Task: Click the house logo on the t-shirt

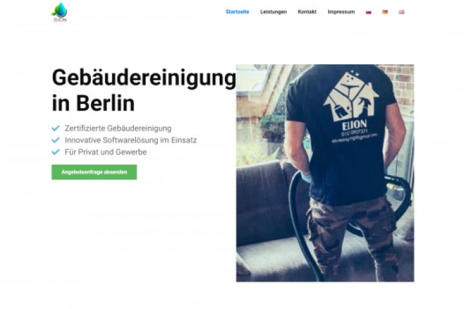Action: click(352, 96)
